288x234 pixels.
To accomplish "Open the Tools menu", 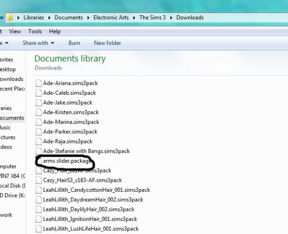I will pyautogui.click(x=35, y=31).
